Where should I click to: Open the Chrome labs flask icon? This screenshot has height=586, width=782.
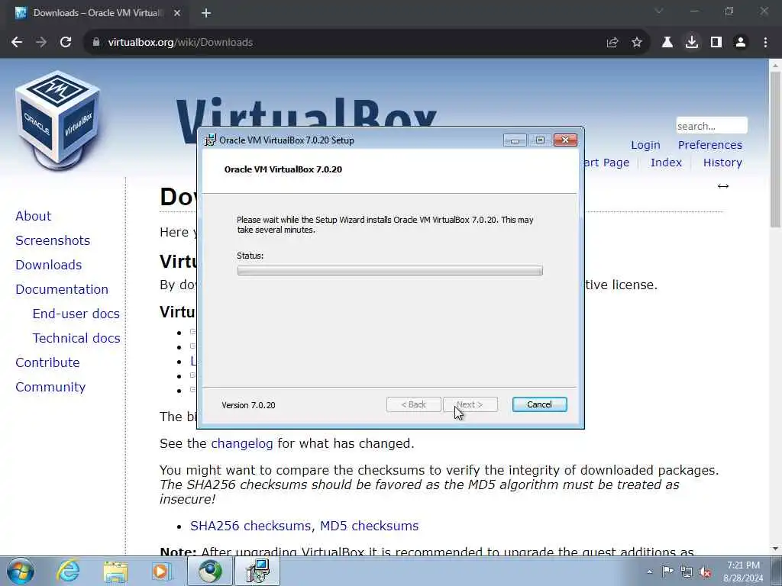pos(667,43)
